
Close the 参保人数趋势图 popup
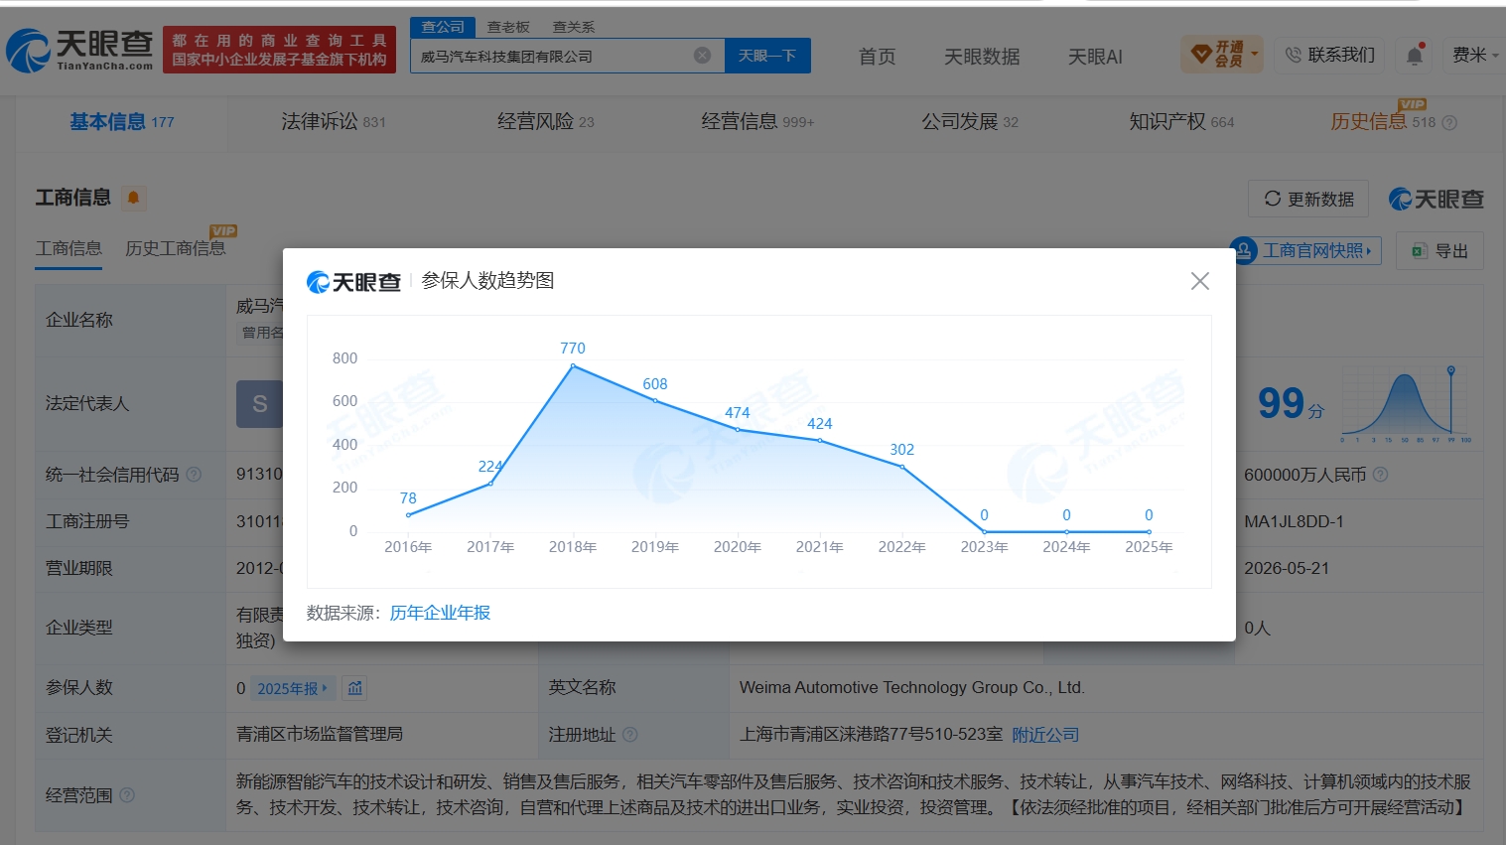coord(1199,281)
